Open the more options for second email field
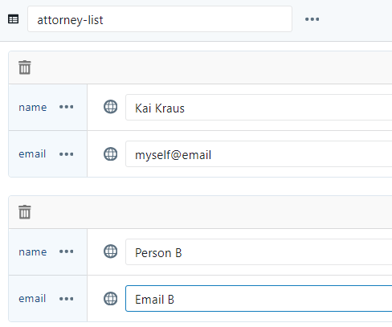392x327 pixels. [66, 299]
